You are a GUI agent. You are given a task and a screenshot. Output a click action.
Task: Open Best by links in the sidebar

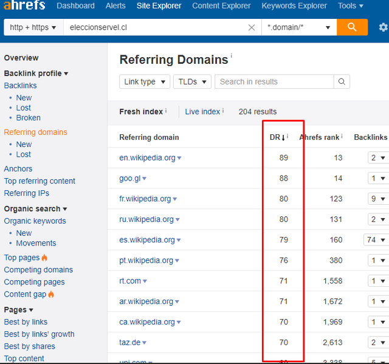click(x=26, y=322)
